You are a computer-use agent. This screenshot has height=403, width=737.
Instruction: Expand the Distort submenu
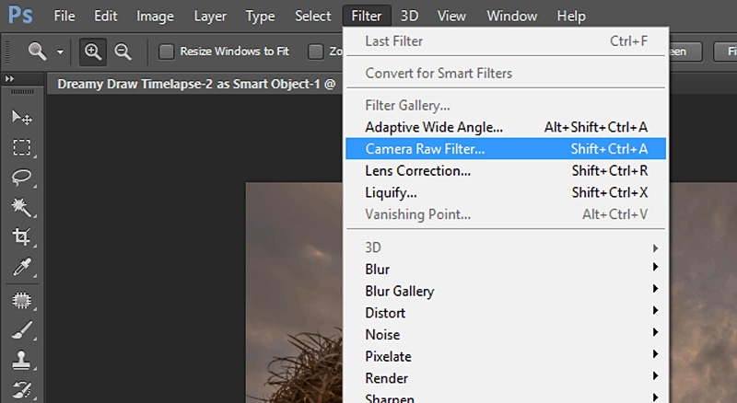(386, 313)
